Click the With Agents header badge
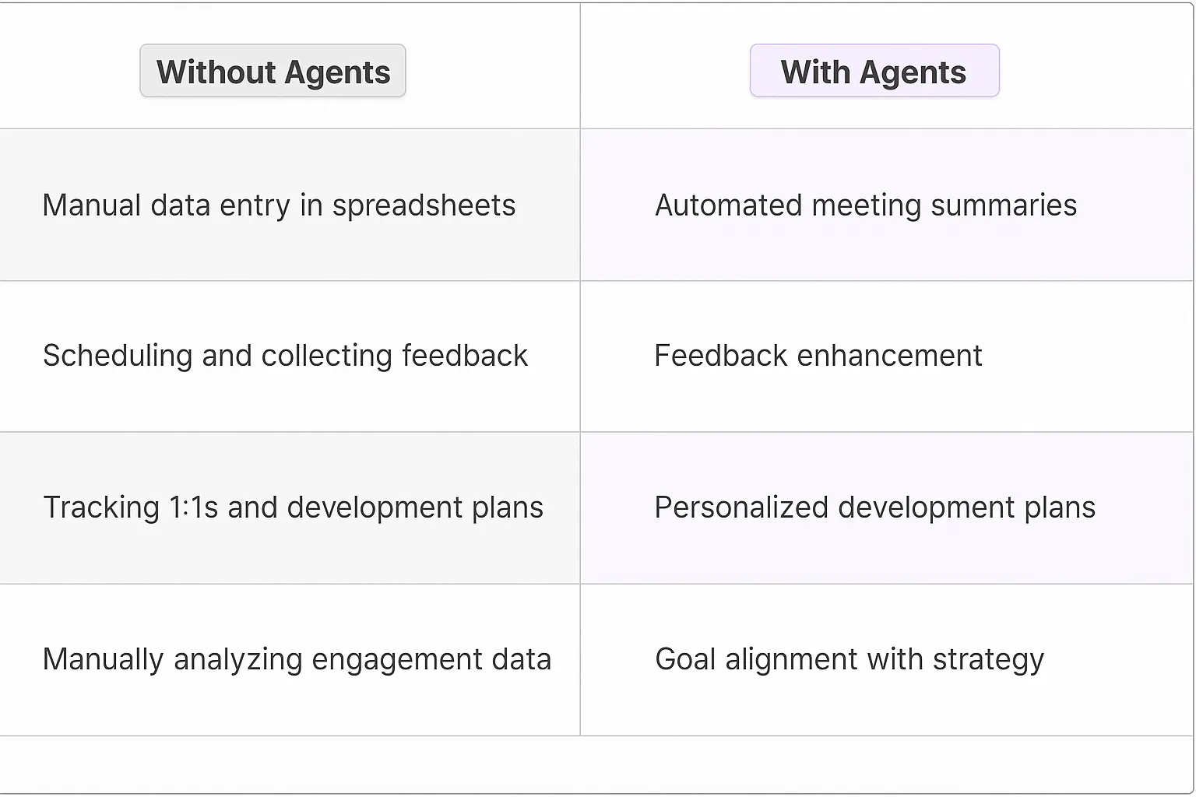 pos(874,72)
